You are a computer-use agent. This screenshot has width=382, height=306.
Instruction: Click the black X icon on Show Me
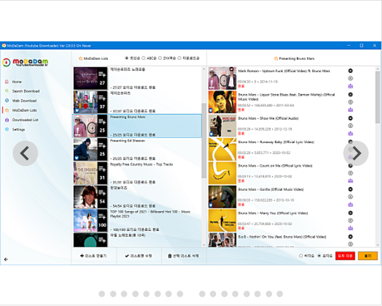pos(350,118)
